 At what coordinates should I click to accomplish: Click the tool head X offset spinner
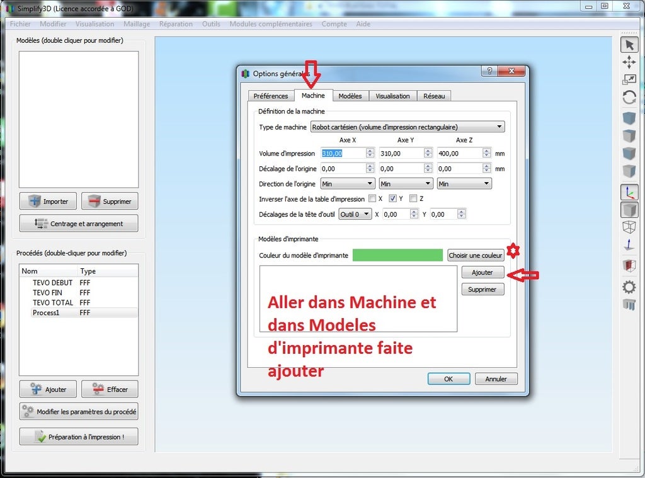pyautogui.click(x=414, y=214)
